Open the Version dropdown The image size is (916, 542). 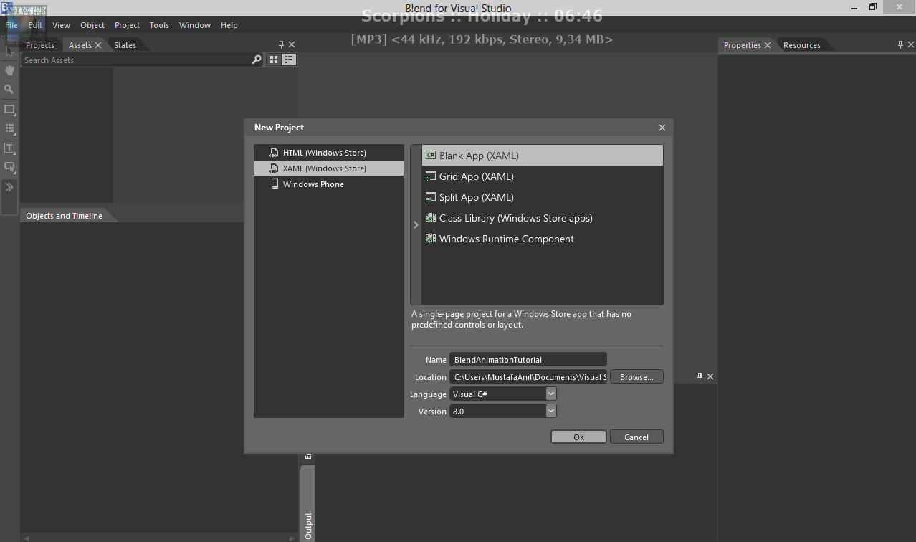click(550, 411)
